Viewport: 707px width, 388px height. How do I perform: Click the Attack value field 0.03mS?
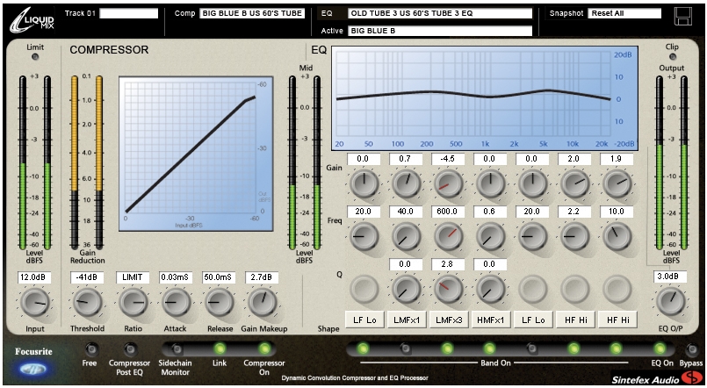click(176, 277)
